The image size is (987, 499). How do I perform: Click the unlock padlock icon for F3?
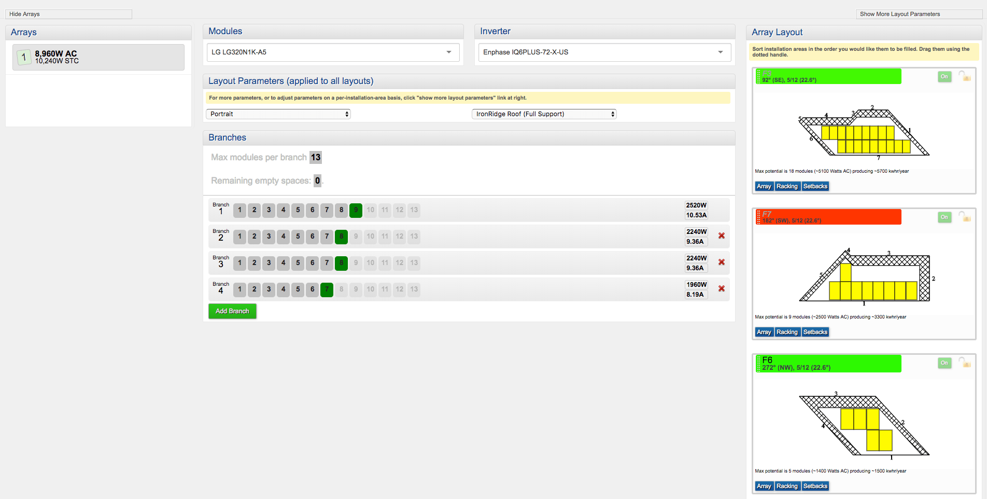964,76
